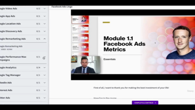Screen dimensions: 195x110
Task: Click the Google Discovery Ads section title
Action: 11,31
